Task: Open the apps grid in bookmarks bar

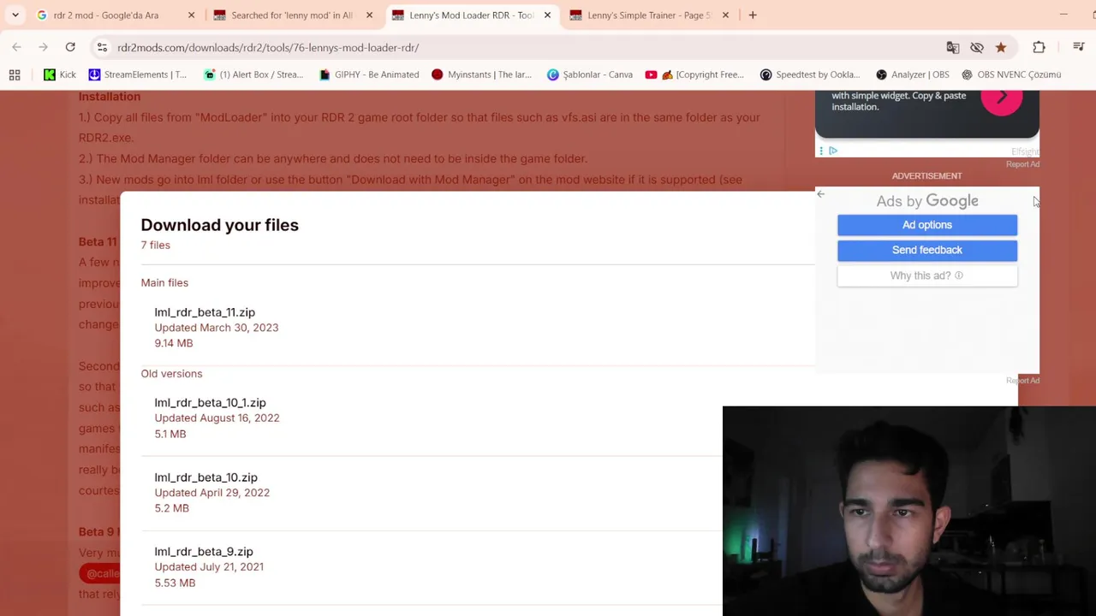Action: [15, 74]
